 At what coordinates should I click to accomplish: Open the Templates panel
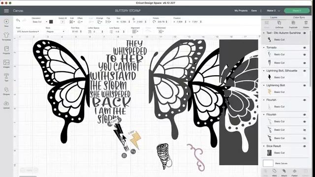point(6,35)
